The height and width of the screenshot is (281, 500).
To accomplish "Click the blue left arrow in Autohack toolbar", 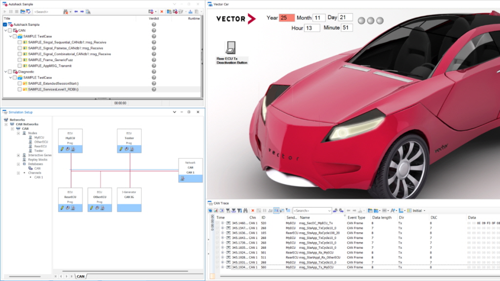I will point(76,11).
